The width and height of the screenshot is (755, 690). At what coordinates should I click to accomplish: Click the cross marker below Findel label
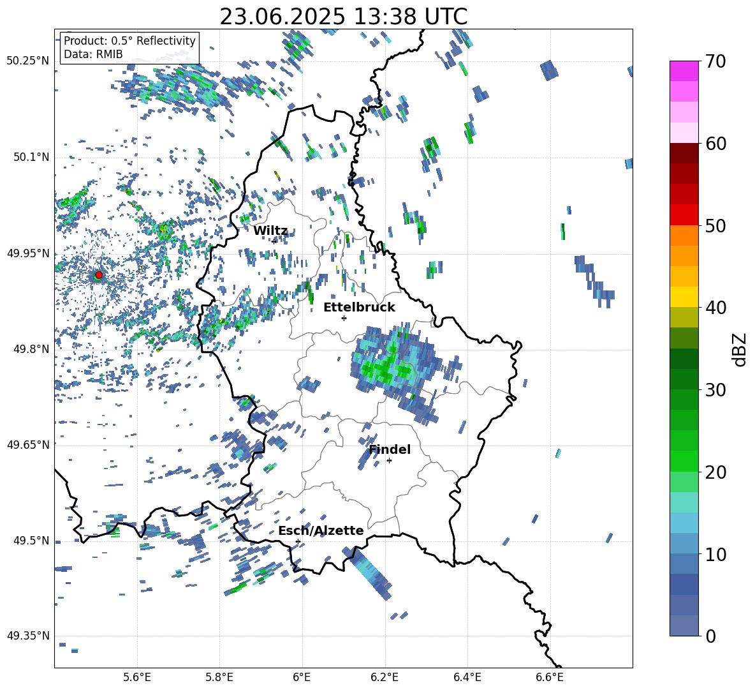click(x=389, y=461)
